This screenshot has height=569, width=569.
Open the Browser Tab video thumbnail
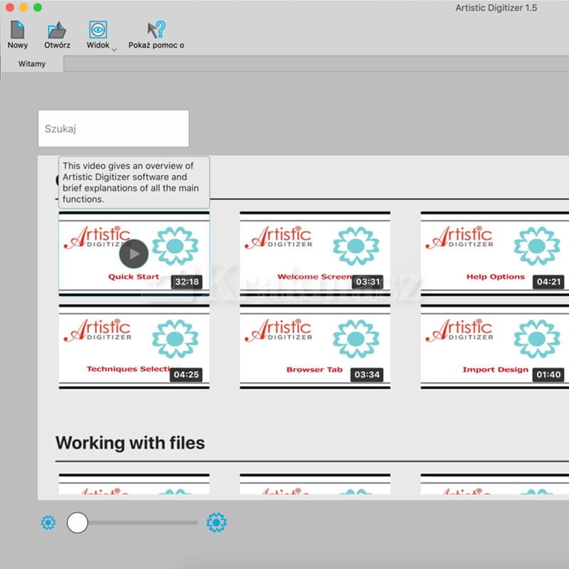[314, 346]
